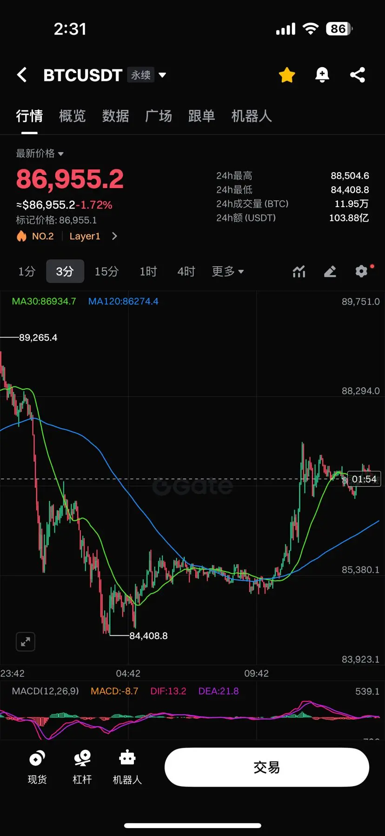Switch to the 广场 tab

(159, 116)
